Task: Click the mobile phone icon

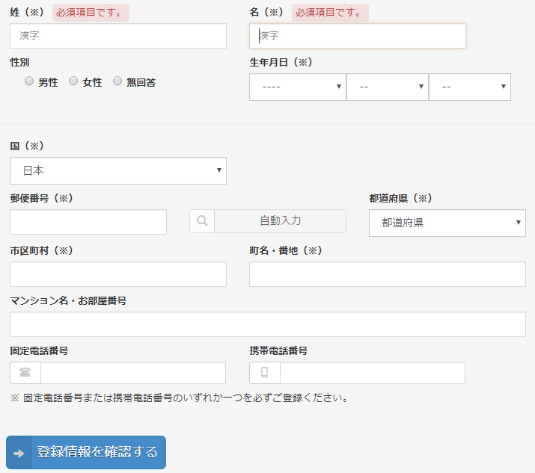Action: coord(264,372)
